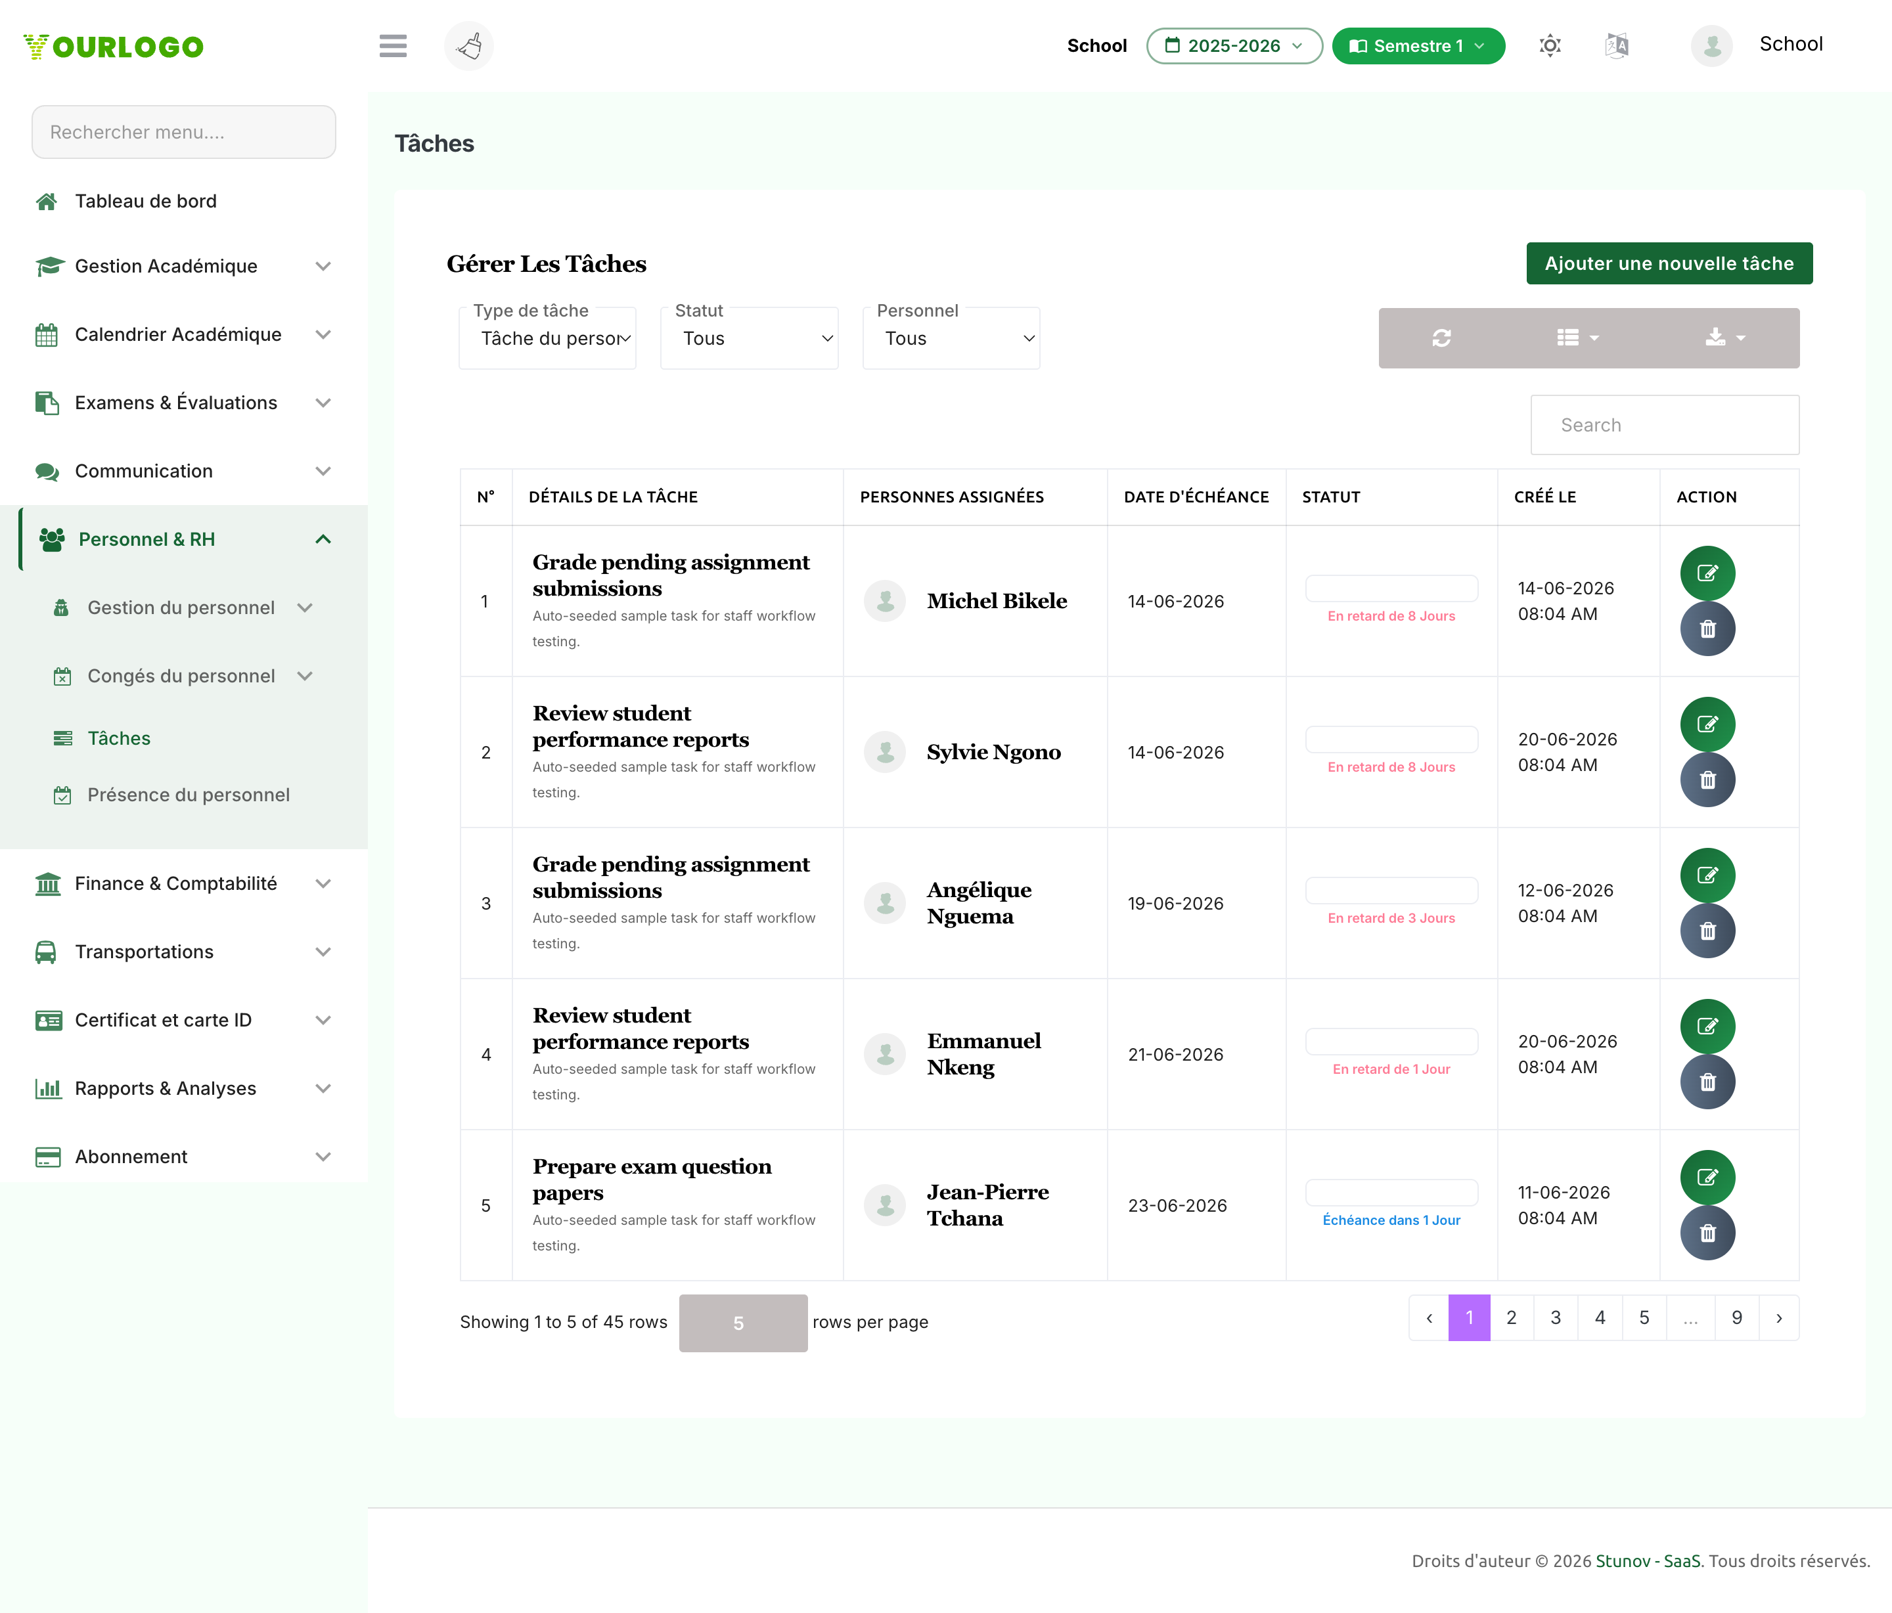This screenshot has width=1892, height=1613.
Task: Edit the task assigned to Michel Bikele
Action: coord(1707,573)
